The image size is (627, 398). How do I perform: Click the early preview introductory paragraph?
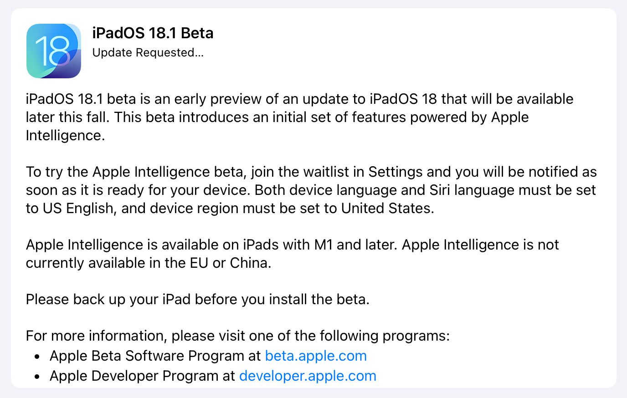tap(299, 117)
